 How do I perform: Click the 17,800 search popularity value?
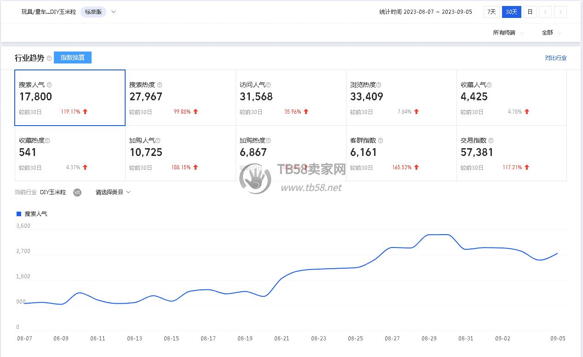point(35,97)
